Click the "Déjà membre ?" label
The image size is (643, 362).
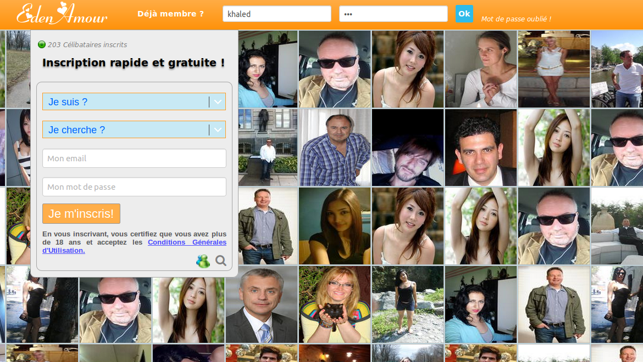point(170,14)
